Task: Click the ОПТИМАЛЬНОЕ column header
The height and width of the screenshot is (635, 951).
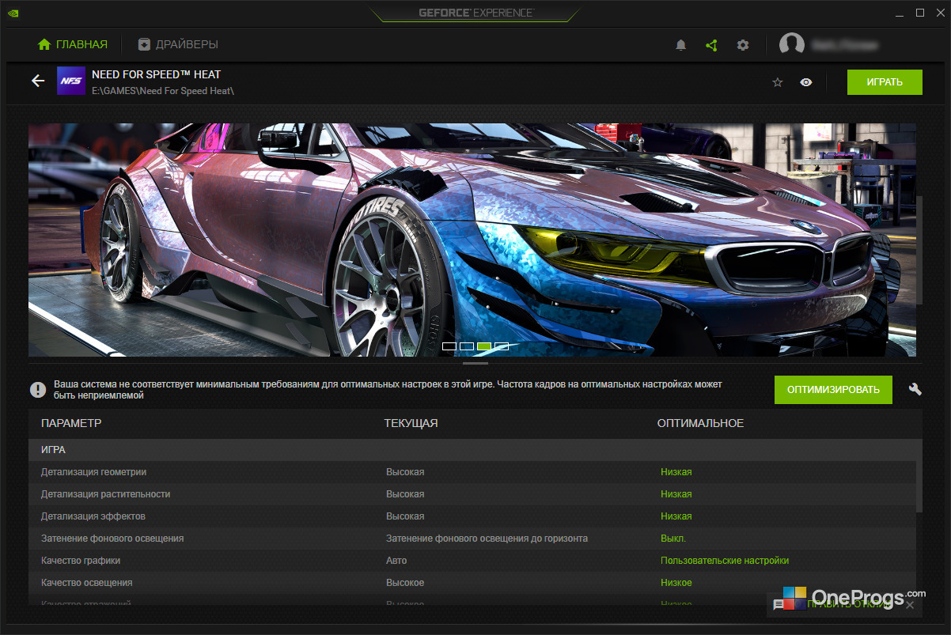Action: click(x=700, y=423)
